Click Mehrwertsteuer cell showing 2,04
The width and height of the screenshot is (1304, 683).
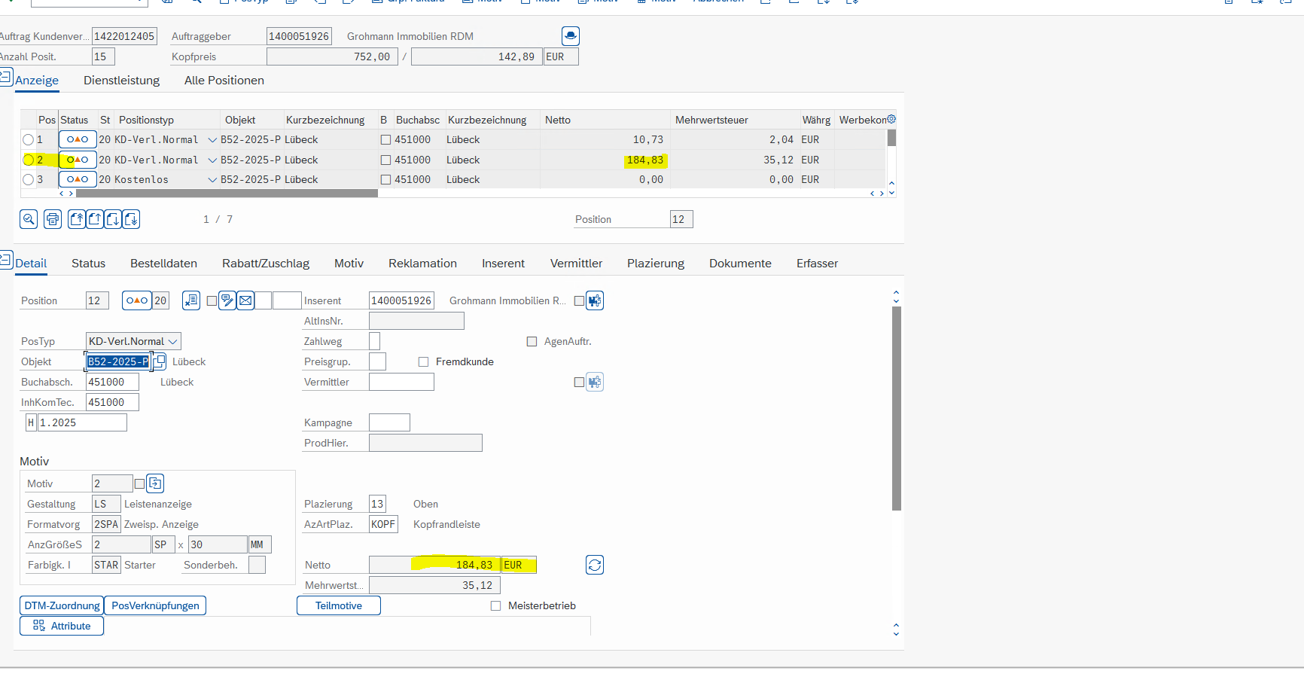click(735, 139)
